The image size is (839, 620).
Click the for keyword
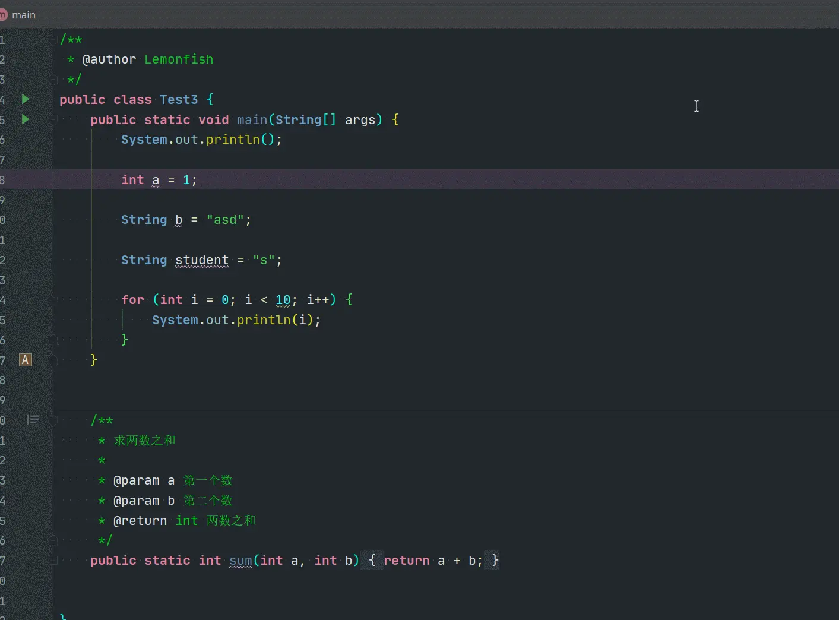tap(132, 300)
